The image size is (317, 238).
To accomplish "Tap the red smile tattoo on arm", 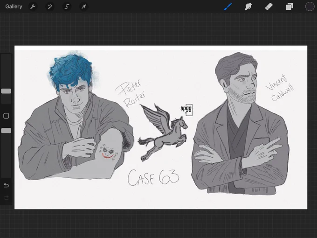I will click(108, 156).
